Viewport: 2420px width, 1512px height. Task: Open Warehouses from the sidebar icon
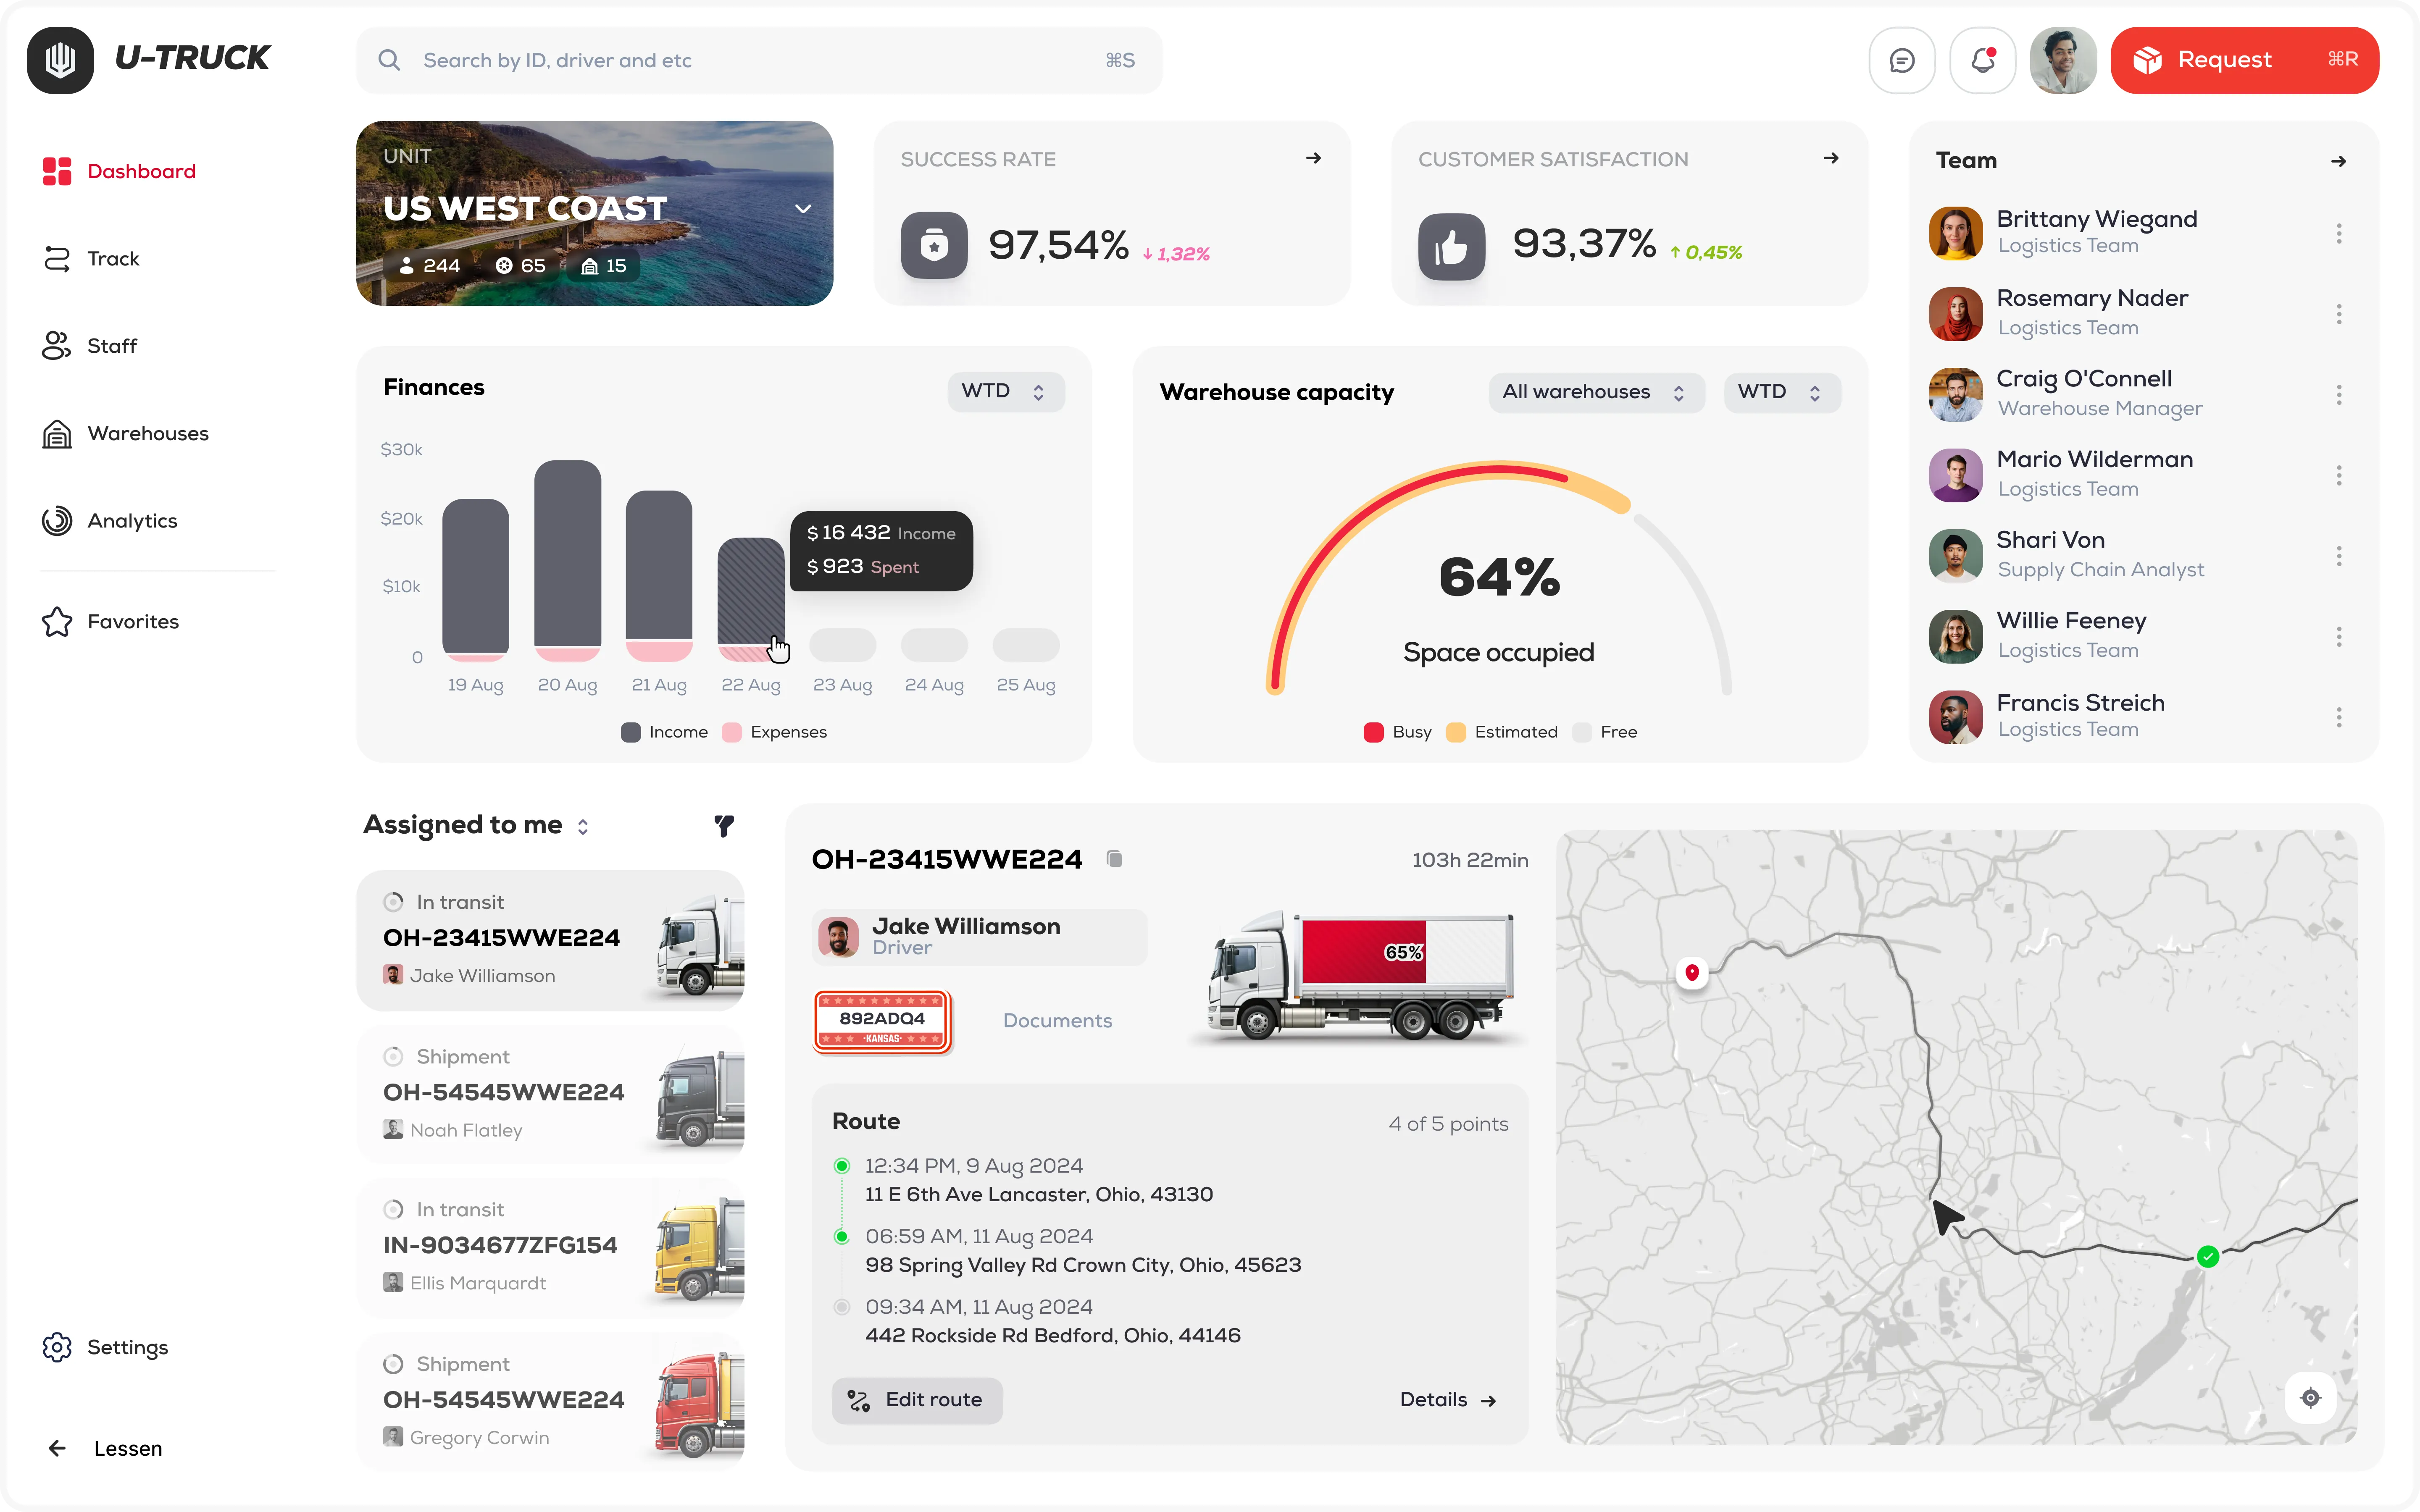57,433
